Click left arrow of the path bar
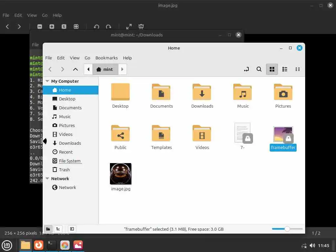This screenshot has width=336, height=252. (88, 69)
